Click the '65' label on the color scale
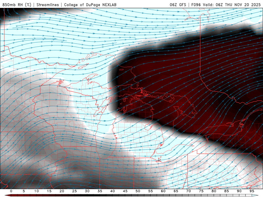This screenshot has height=197, width=263. [176, 191]
